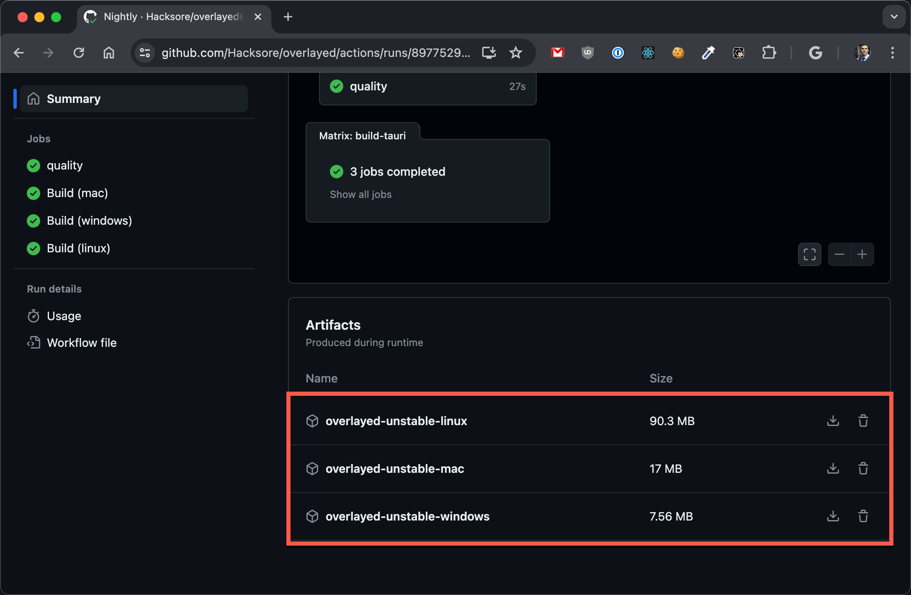Open the React Developer Tools extension
The height and width of the screenshot is (595, 911).
[648, 53]
